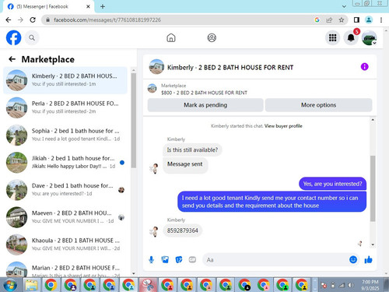Select Kimberly conversation in list
The height and width of the screenshot is (292, 389).
tap(65, 80)
